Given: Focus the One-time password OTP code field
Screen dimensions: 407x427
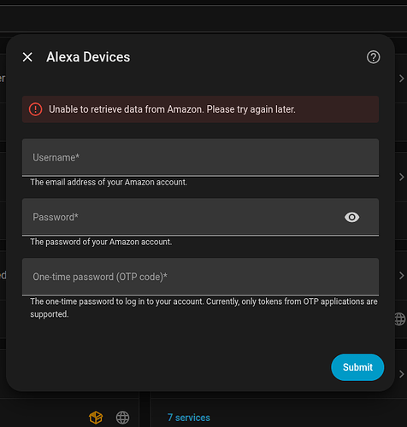Looking at the screenshot, I should tap(200, 277).
